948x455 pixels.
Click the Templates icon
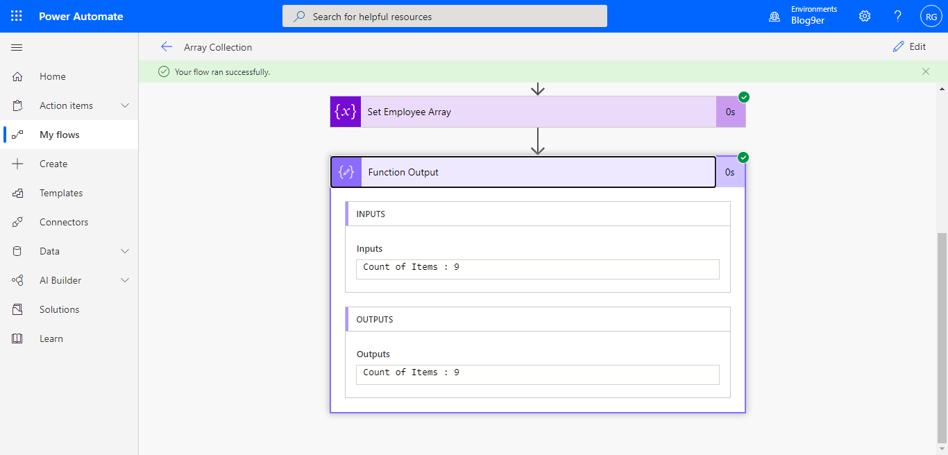18,193
